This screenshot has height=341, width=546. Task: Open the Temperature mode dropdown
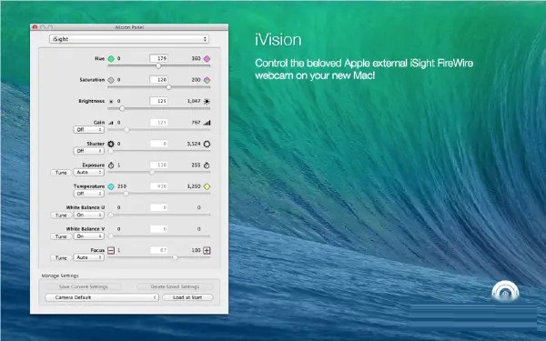coord(89,194)
